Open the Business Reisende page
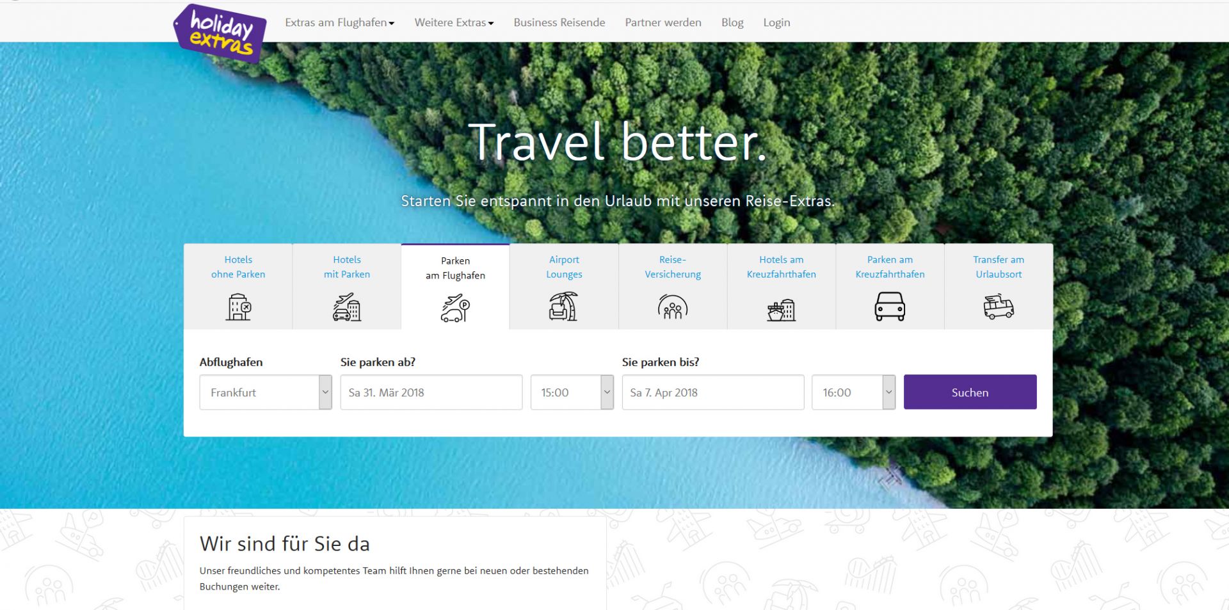 coord(559,22)
